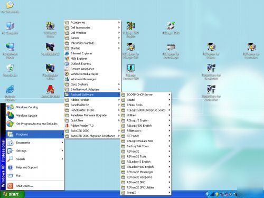
Task: Click yellow security shield in system tray
Action: tap(217, 194)
